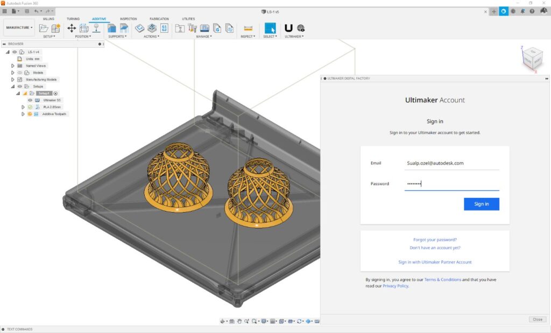Open the Forgot your password link

[x=434, y=239]
